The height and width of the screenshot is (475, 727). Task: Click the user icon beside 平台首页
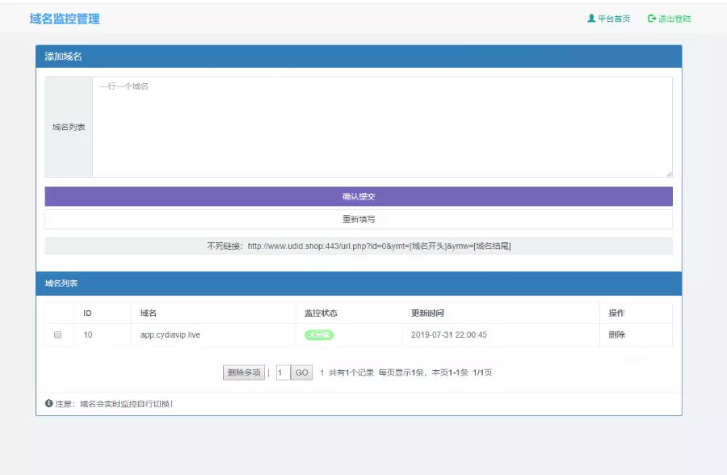591,19
